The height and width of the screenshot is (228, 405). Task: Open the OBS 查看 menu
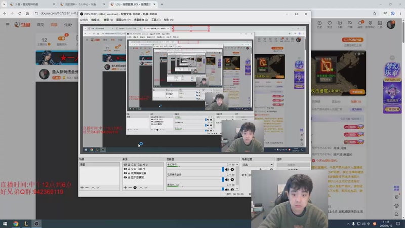(108, 20)
